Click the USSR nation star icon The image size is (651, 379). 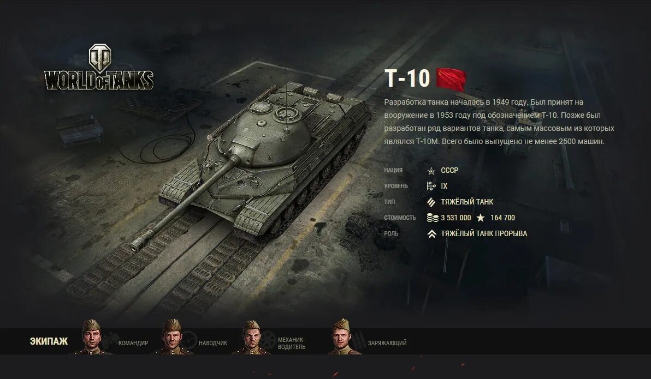point(431,171)
